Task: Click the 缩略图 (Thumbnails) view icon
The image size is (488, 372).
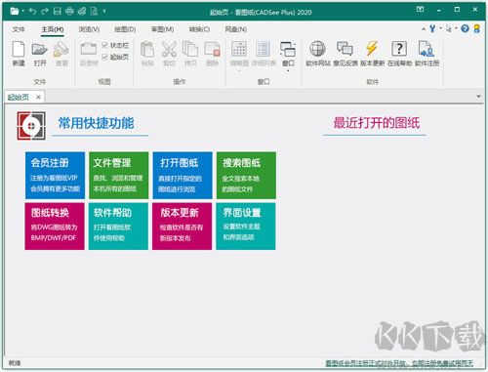Action: [x=239, y=49]
